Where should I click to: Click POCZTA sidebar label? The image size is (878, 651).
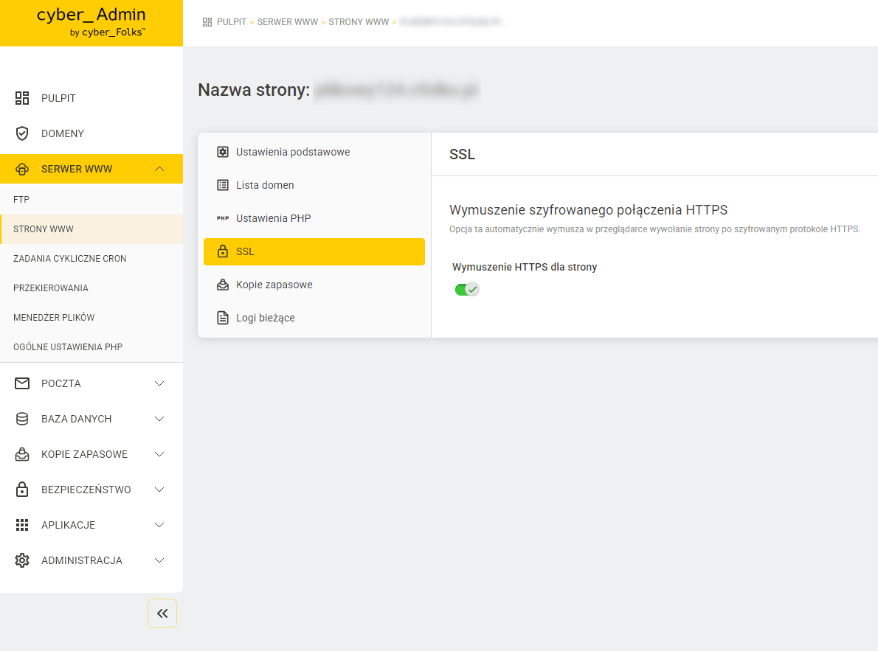pyautogui.click(x=61, y=383)
